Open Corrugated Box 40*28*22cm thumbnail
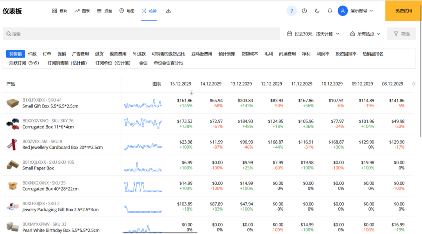The height and width of the screenshot is (234, 422). tap(13, 186)
